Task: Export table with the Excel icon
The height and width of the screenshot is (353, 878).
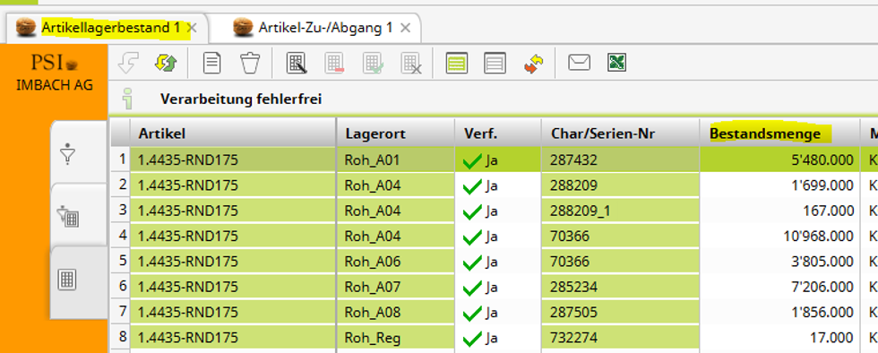Action: (x=616, y=62)
